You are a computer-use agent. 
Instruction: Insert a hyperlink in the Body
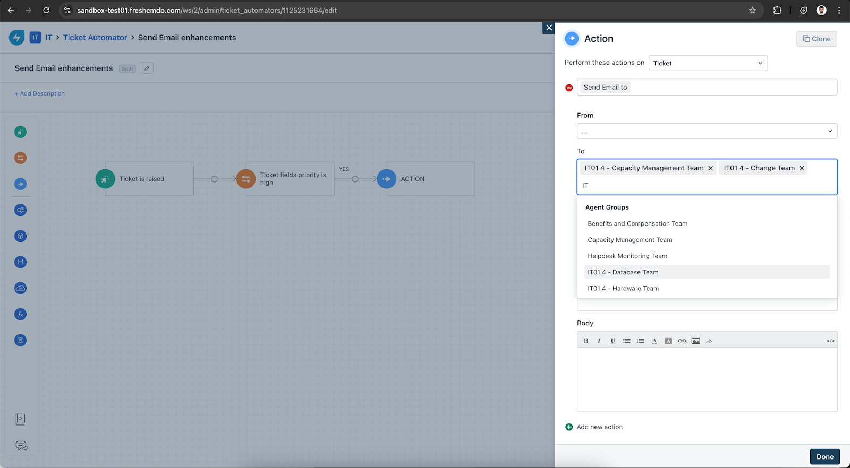682,341
